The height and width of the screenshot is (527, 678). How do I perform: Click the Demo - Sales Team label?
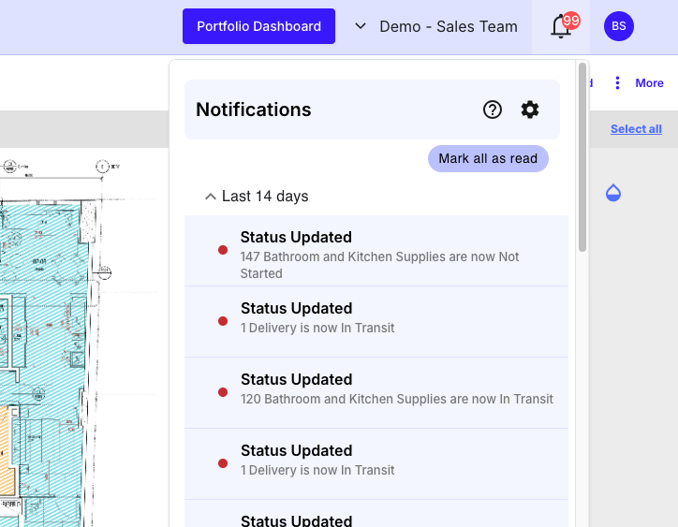[x=449, y=26]
